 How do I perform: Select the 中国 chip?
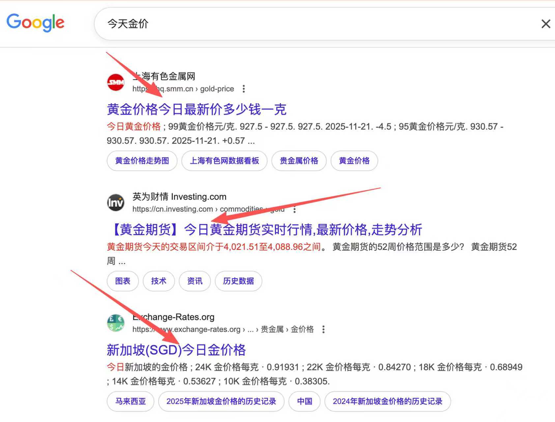click(x=305, y=402)
